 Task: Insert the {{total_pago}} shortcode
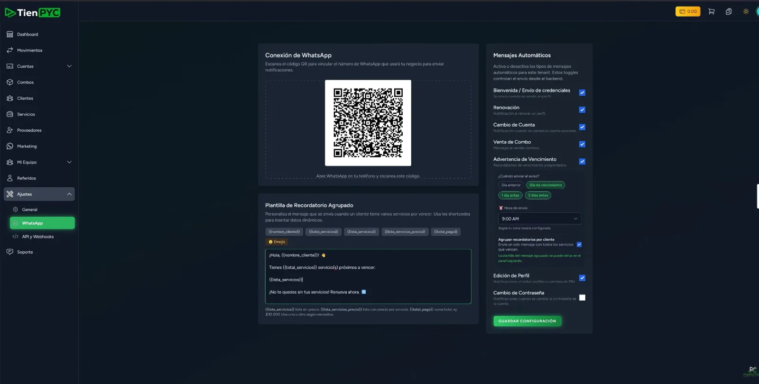pos(445,232)
